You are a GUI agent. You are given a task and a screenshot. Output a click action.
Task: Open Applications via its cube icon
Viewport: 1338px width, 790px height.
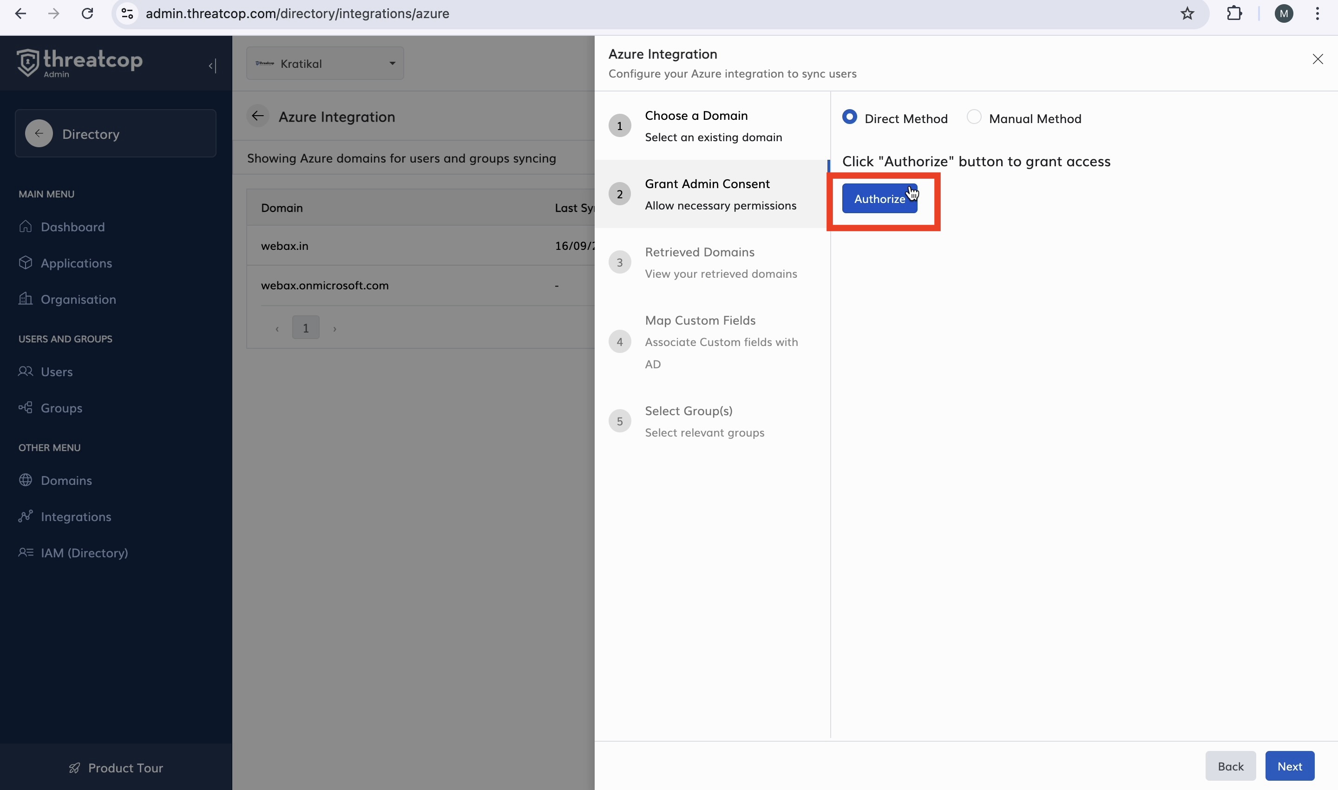(25, 262)
